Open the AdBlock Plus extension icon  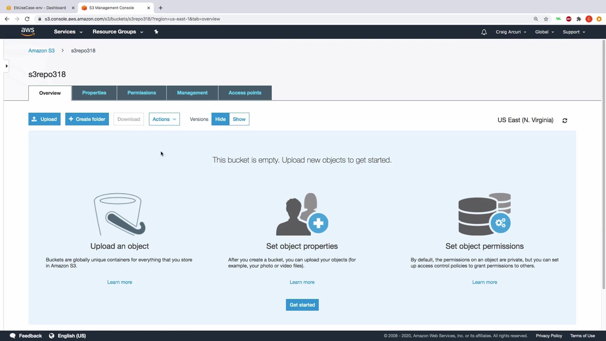569,19
